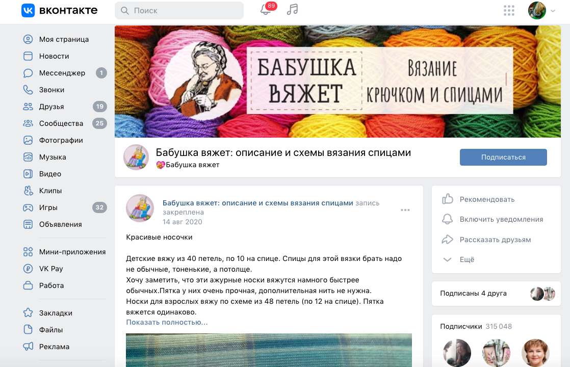Viewport: 570px width, 367px height.
Task: Click the VKontakte logo icon
Action: point(28,10)
